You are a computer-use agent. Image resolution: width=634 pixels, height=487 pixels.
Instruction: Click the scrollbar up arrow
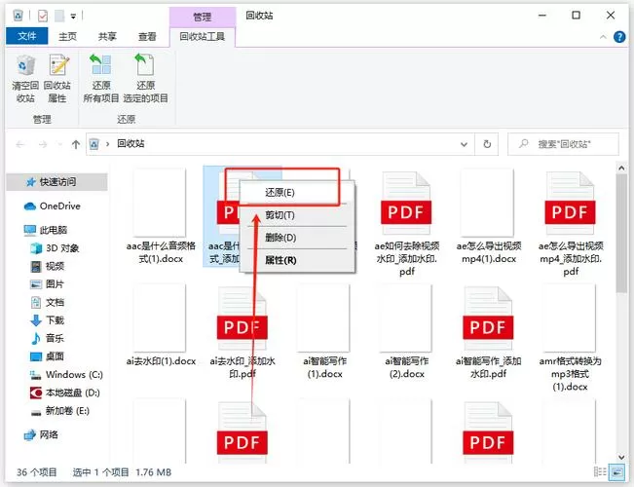point(621,168)
